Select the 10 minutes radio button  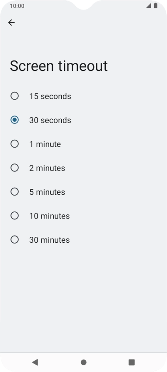tap(15, 216)
